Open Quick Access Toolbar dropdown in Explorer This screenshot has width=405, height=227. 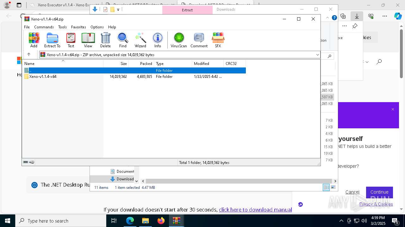point(118,10)
